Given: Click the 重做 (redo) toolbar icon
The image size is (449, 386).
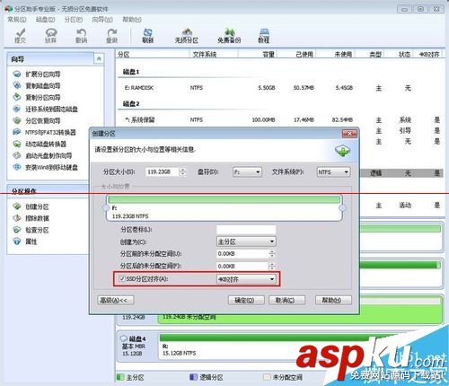Looking at the screenshot, I should 112,36.
